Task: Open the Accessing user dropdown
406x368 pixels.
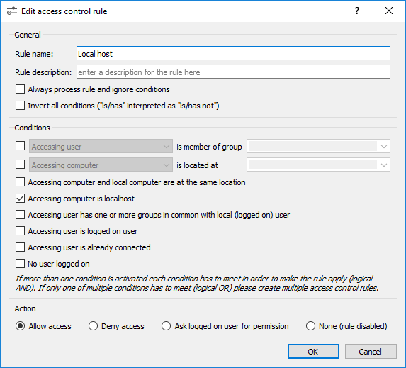Action: [x=101, y=147]
